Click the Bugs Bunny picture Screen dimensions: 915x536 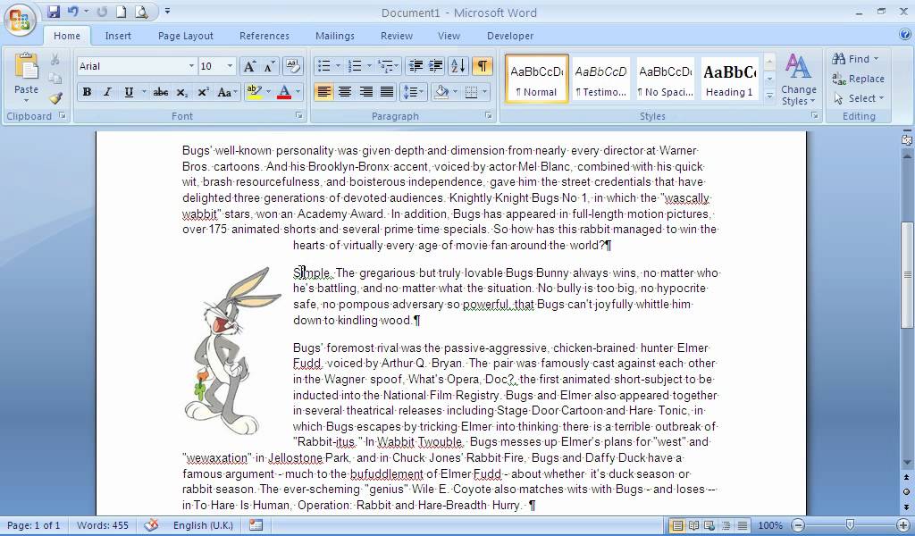(x=231, y=351)
